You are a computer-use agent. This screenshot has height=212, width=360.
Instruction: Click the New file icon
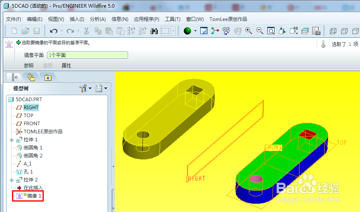point(14,31)
